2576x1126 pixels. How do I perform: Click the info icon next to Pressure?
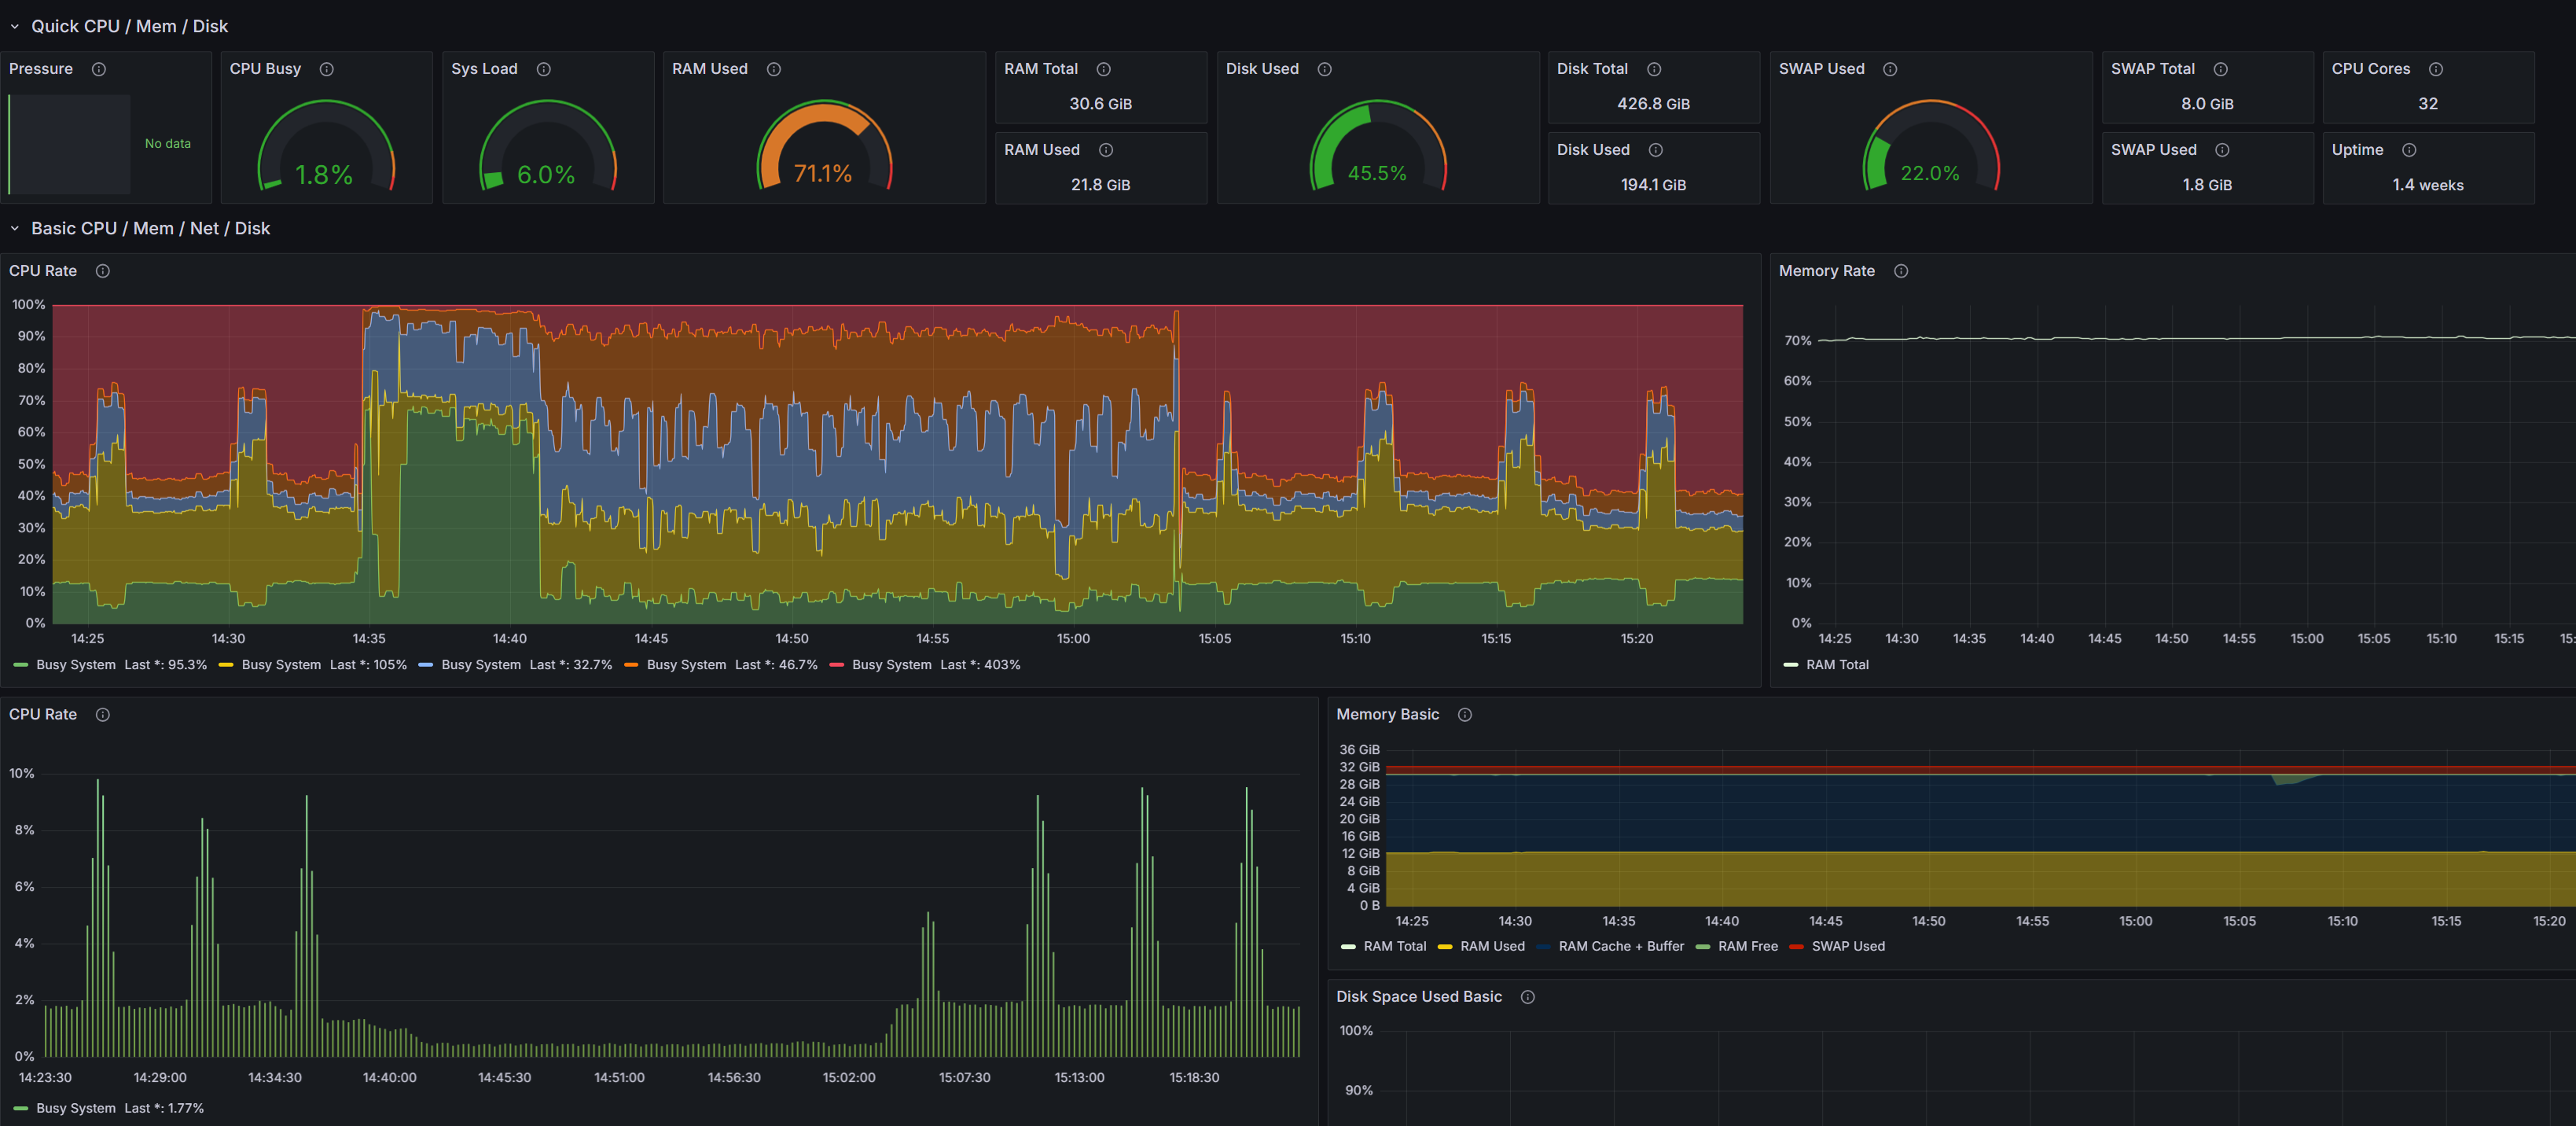tap(99, 69)
